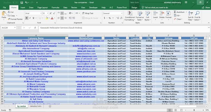Increase font size with larger A icon
Viewport: 211px width, 112px height.
click(x=51, y=13)
